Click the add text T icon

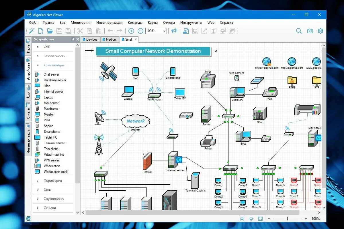[213, 31]
